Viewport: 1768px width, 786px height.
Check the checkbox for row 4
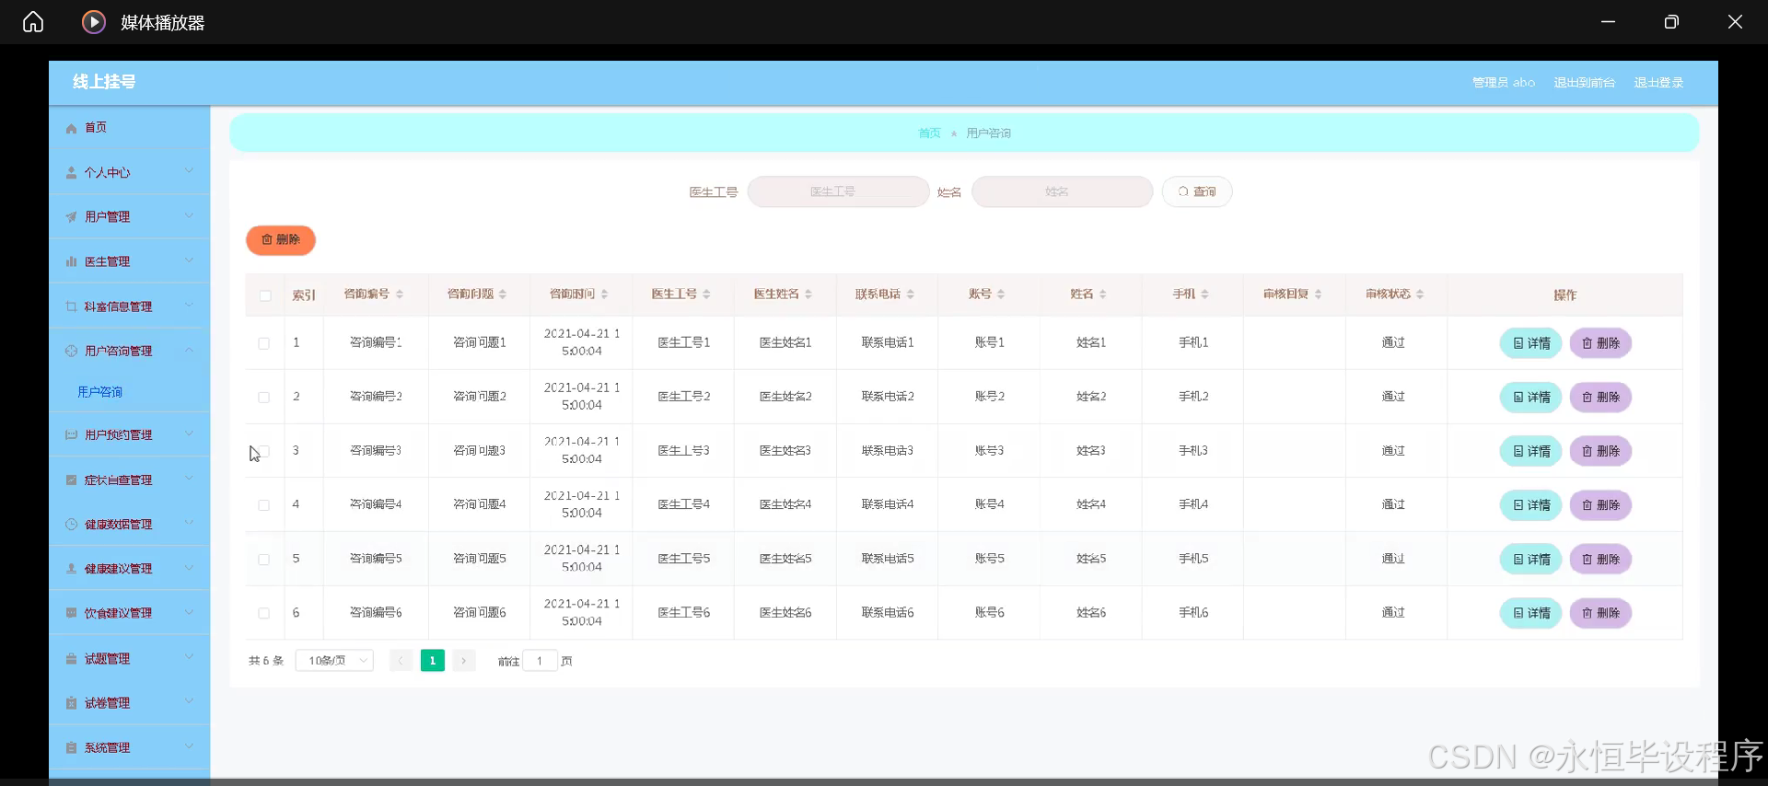click(264, 505)
